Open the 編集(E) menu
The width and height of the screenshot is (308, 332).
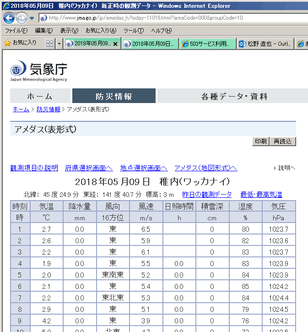44,31
